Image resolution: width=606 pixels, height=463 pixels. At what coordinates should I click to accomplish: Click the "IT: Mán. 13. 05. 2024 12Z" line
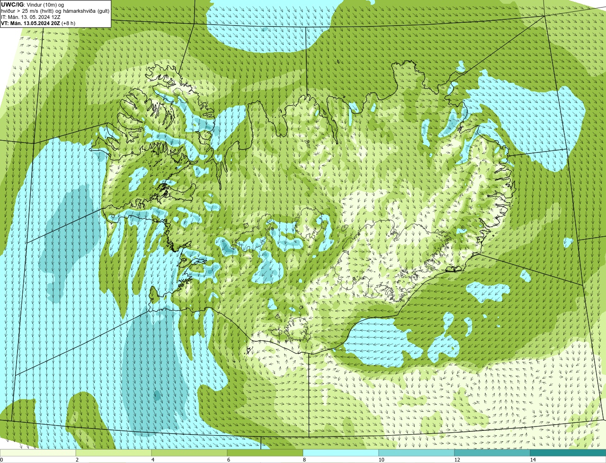(30, 17)
